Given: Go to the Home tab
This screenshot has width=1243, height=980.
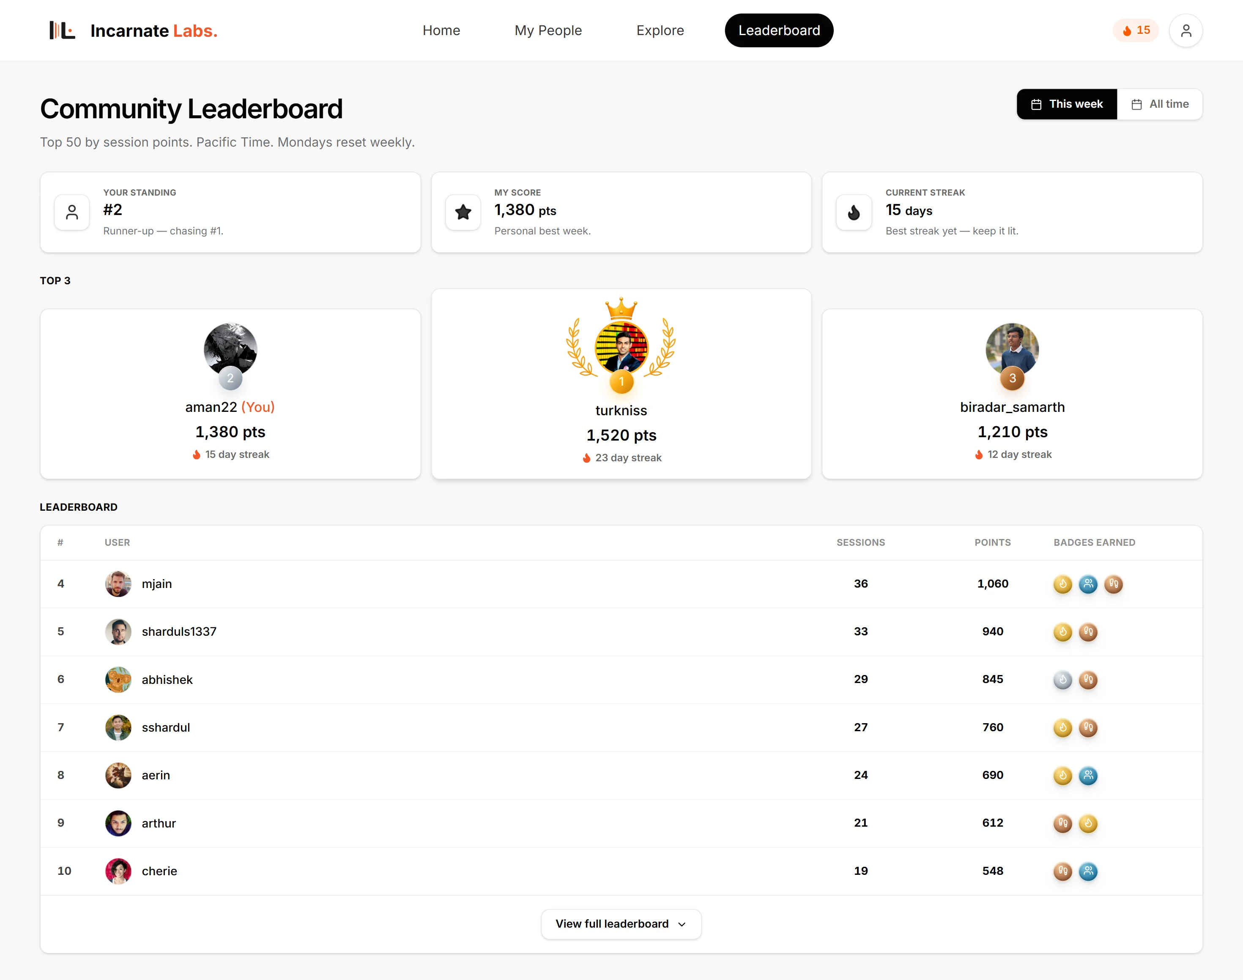Looking at the screenshot, I should (x=441, y=30).
